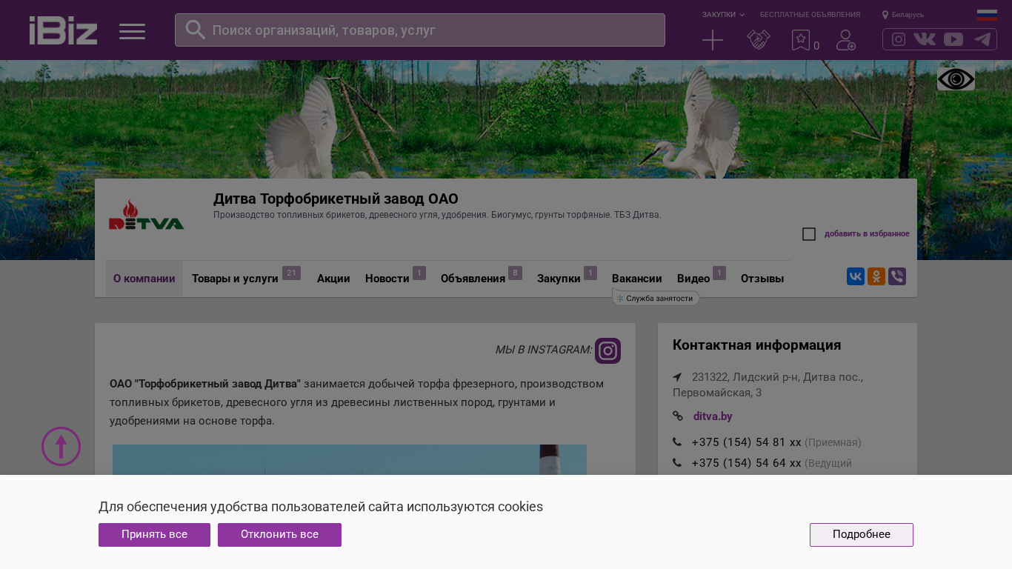
Task: Click the 'Служба занятости' badge
Action: 656,299
